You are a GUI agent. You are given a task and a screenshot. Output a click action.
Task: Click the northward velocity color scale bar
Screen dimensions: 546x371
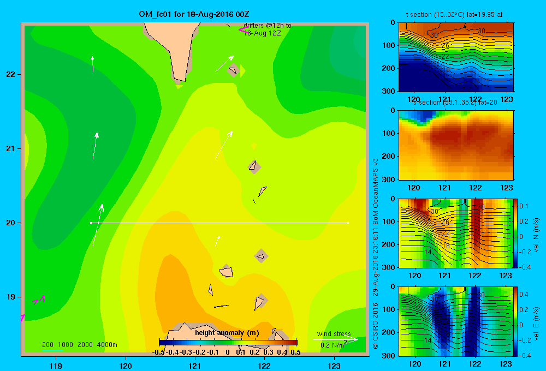[515, 233]
